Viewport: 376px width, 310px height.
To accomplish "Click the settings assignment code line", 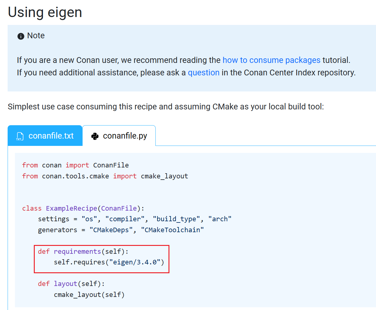I will [x=134, y=219].
